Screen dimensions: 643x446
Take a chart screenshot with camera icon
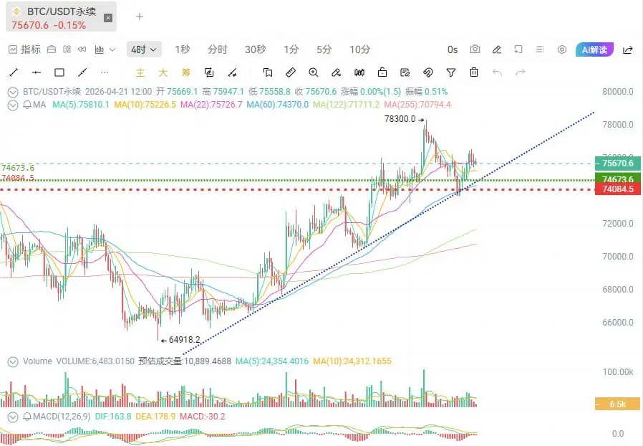click(475, 49)
